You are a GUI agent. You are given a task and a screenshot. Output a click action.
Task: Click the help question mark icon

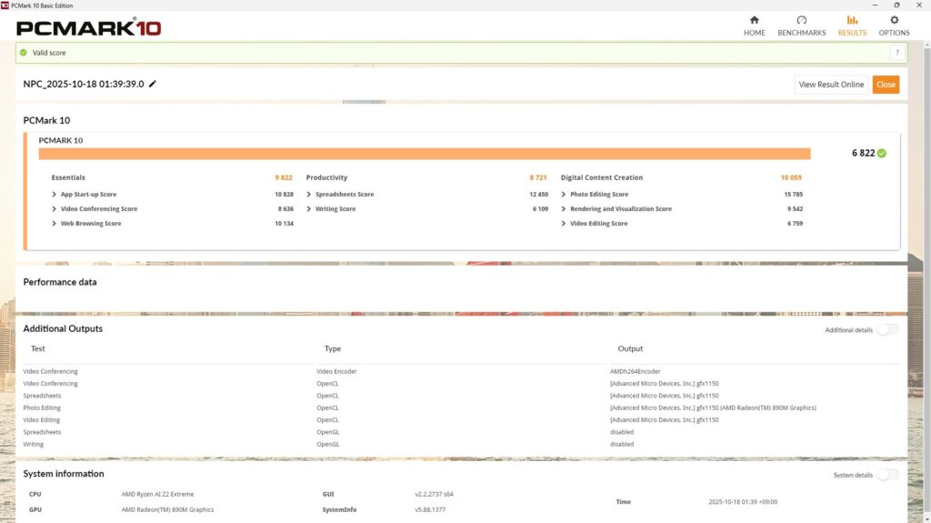click(x=895, y=53)
